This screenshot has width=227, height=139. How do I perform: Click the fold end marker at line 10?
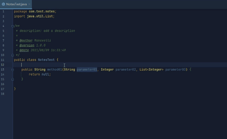pos(13,55)
